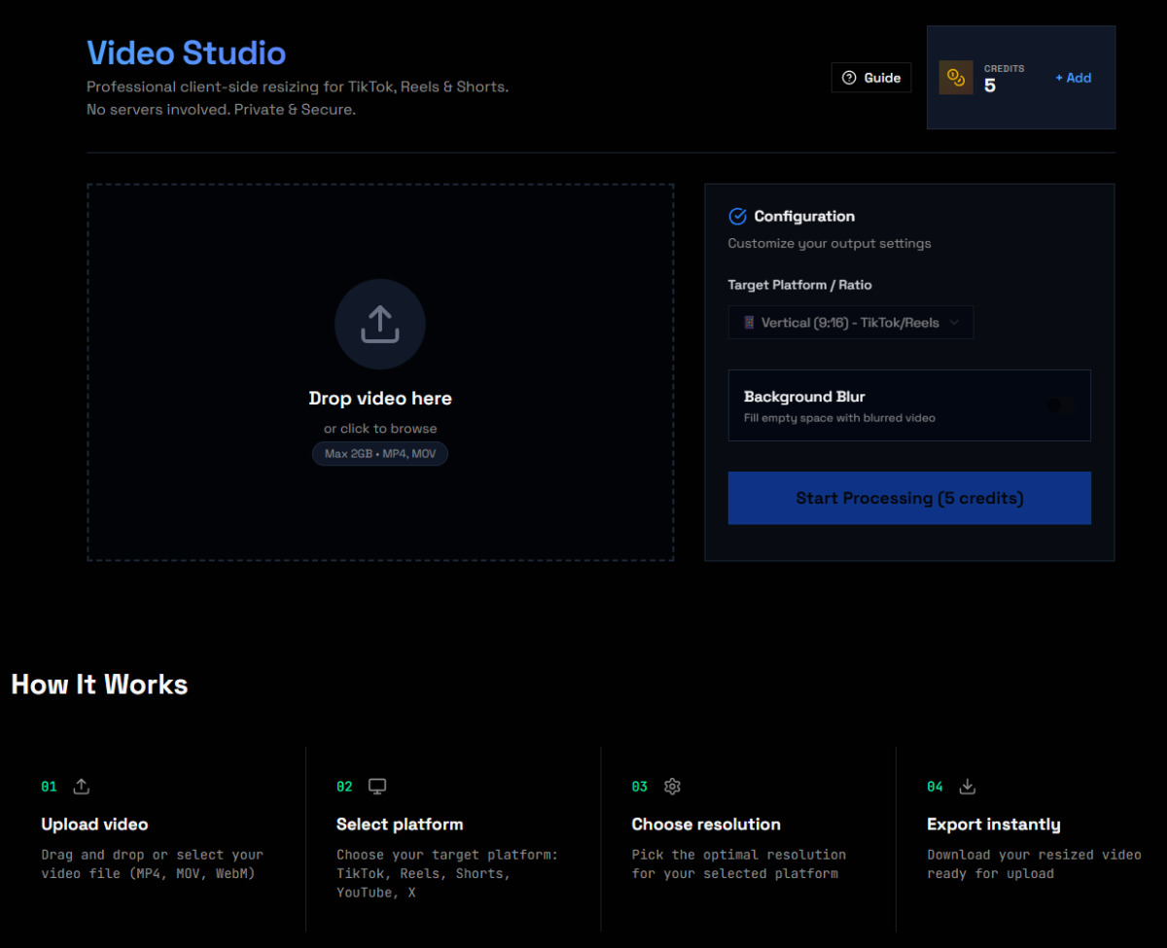Viewport: 1167px width, 948px height.
Task: Click the gear icon in step 03
Action: [672, 786]
